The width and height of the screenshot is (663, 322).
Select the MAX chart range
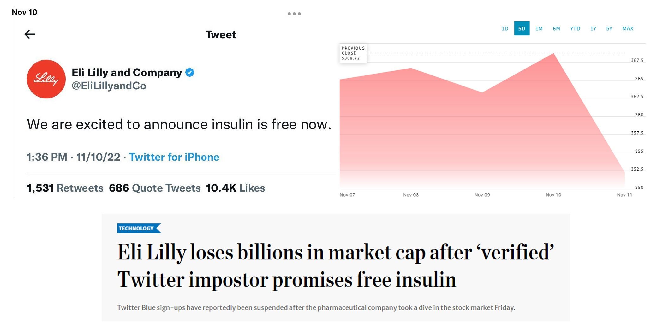pos(628,29)
